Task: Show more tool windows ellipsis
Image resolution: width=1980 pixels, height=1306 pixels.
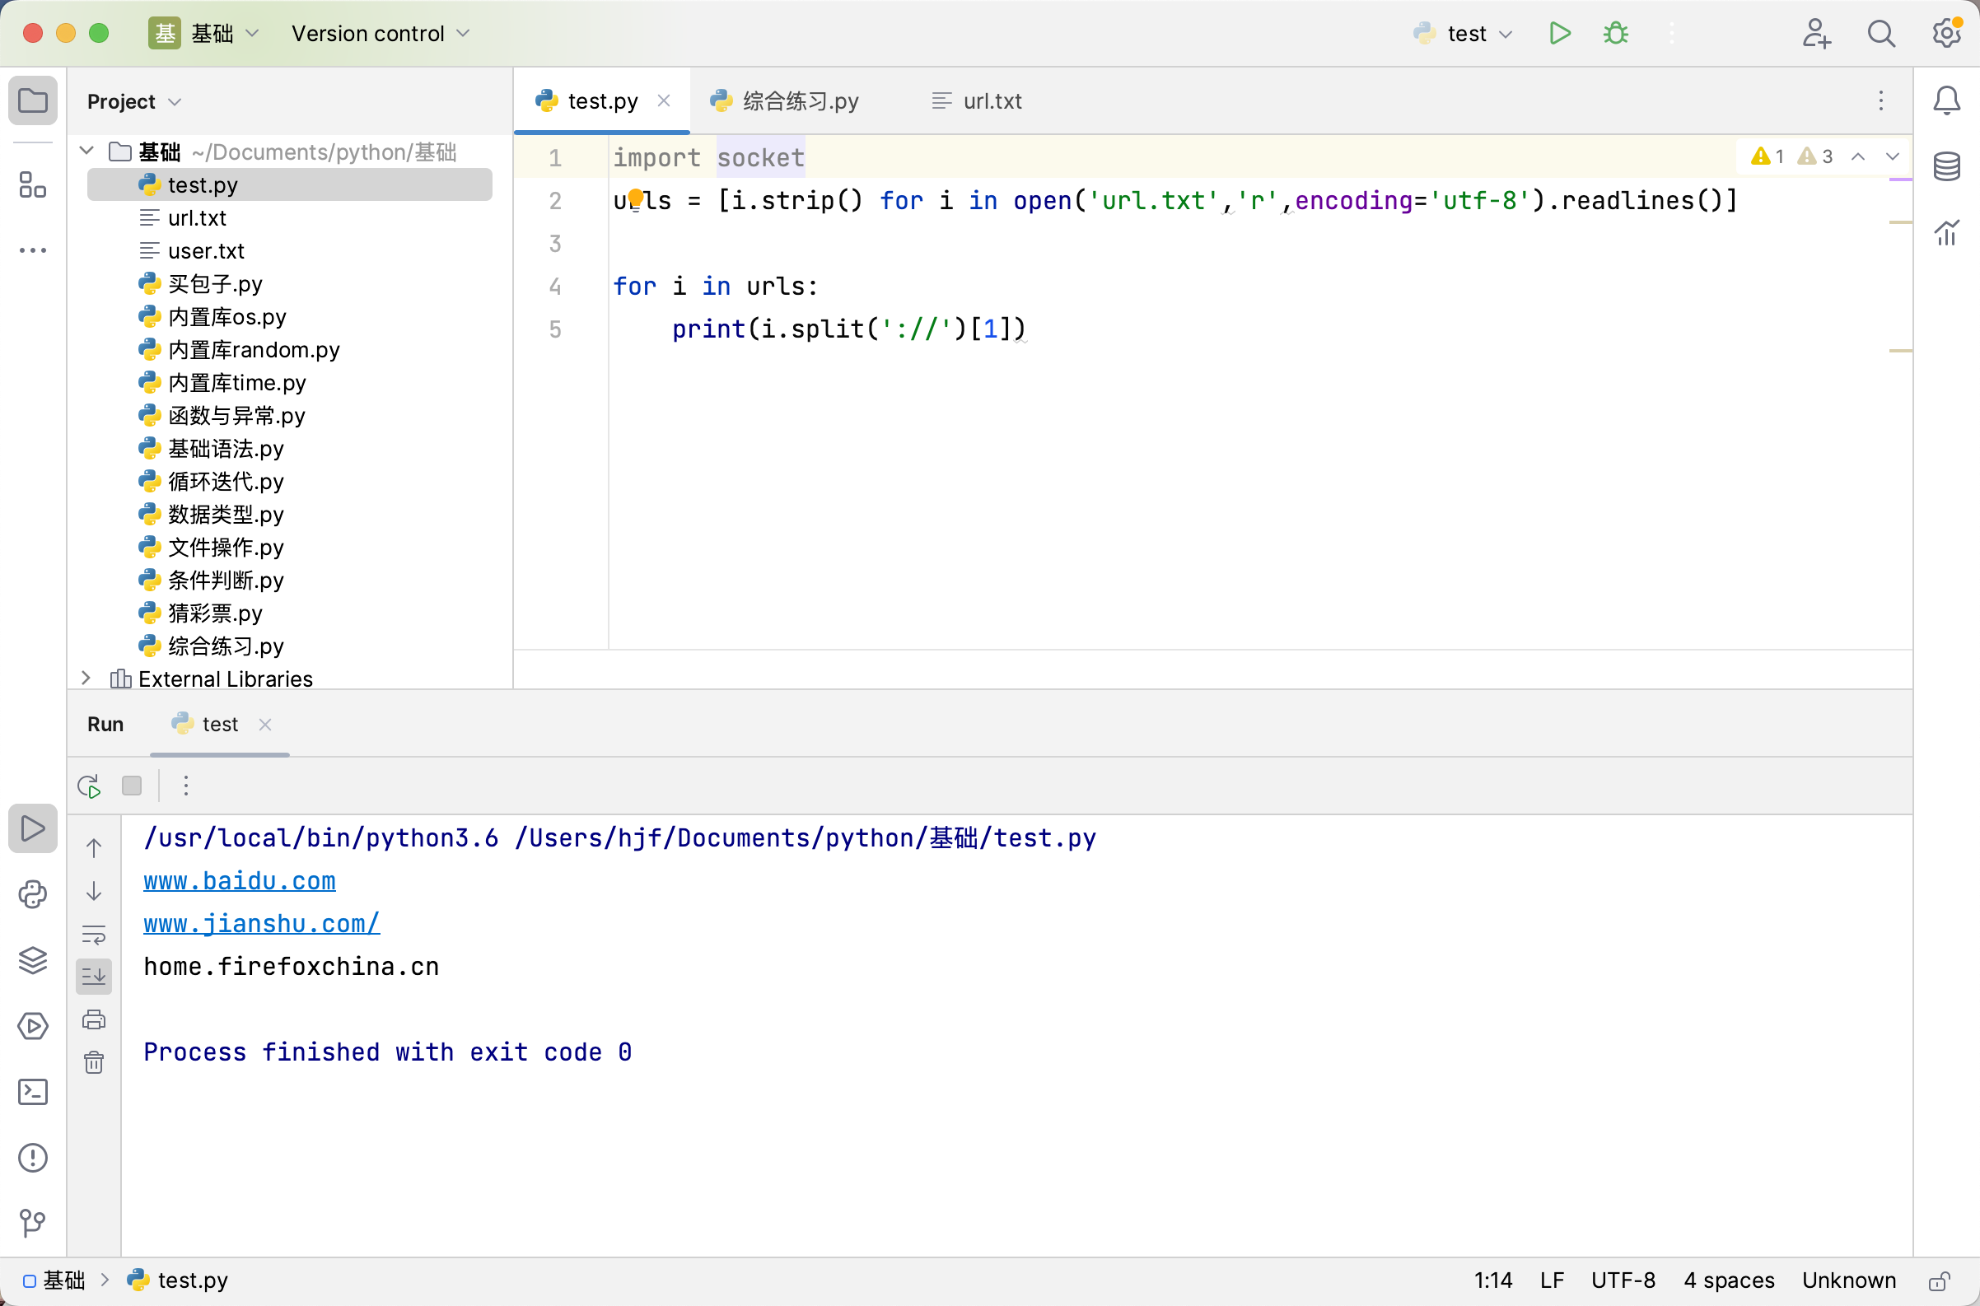Action: (32, 250)
